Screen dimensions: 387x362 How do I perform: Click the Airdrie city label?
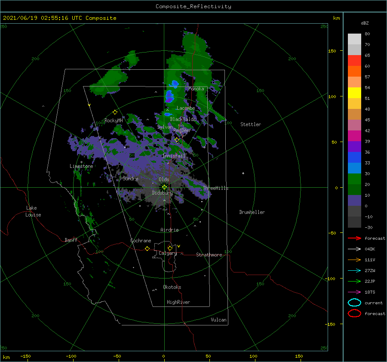169,230
